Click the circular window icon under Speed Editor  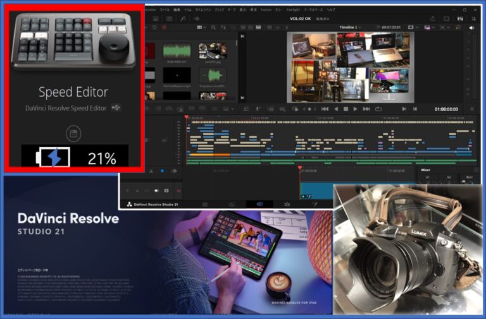click(x=73, y=134)
